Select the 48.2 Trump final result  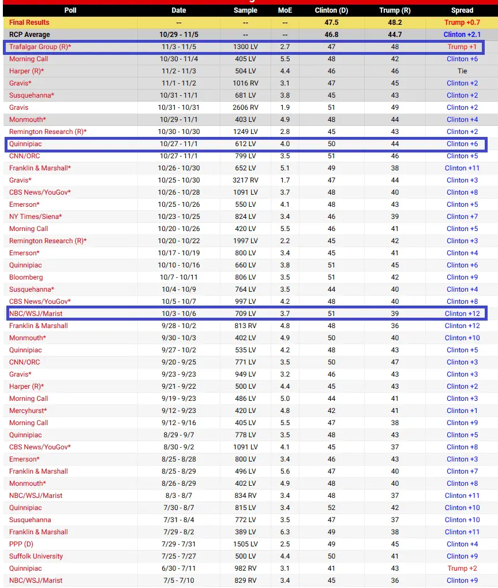(395, 23)
